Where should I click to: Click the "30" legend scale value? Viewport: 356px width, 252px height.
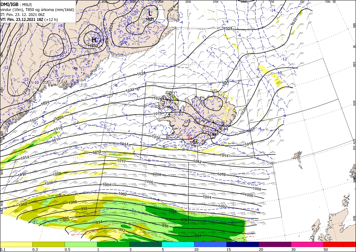[293, 250]
